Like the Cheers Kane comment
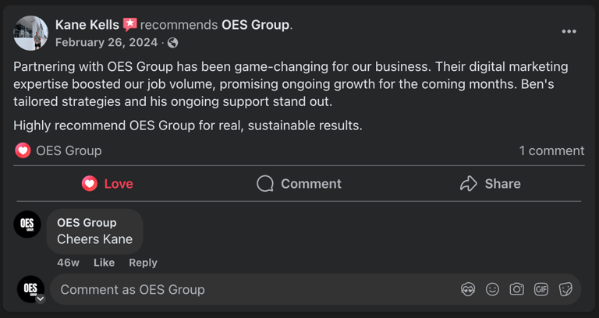The image size is (599, 318). pyautogui.click(x=104, y=263)
